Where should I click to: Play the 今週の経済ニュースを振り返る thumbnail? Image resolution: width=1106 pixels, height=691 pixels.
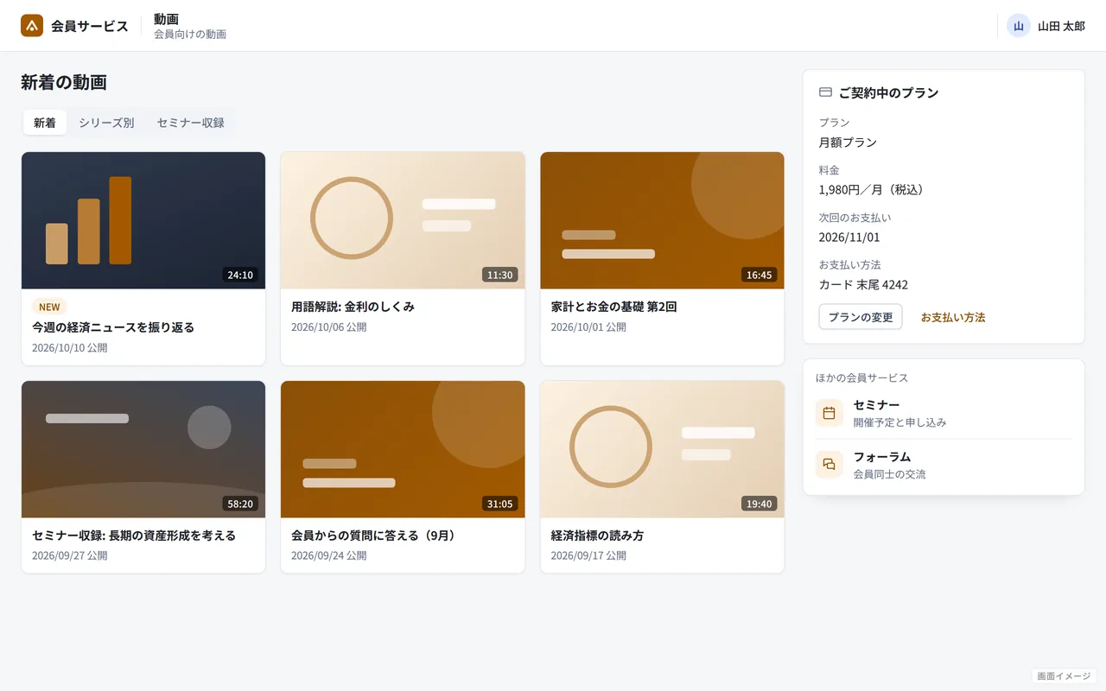click(x=143, y=220)
